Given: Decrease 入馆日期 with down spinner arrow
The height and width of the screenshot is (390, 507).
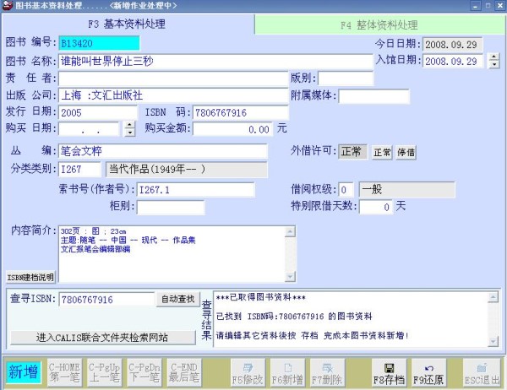Looking at the screenshot, I should tap(494, 64).
